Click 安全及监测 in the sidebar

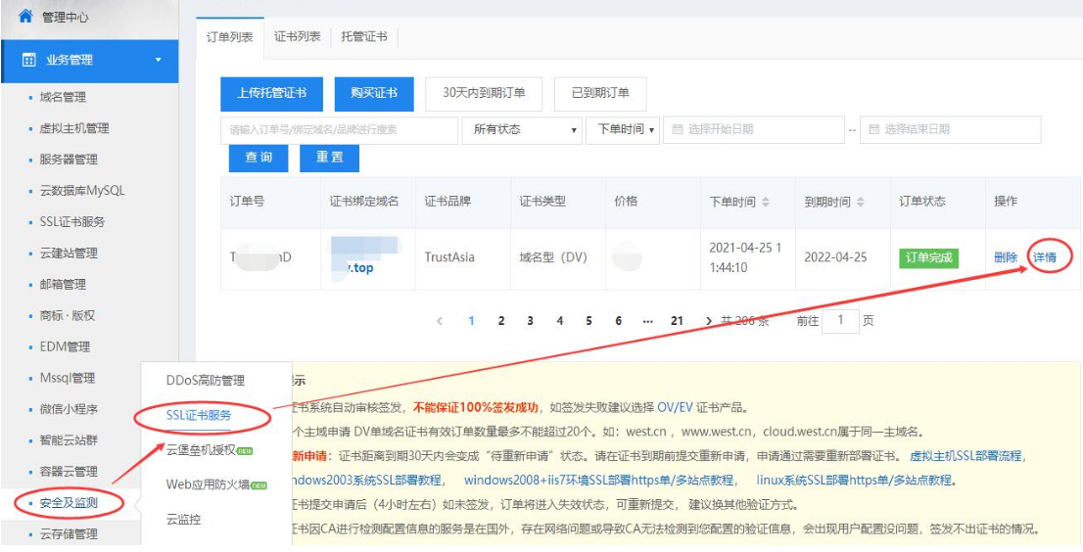pyautogui.click(x=69, y=503)
